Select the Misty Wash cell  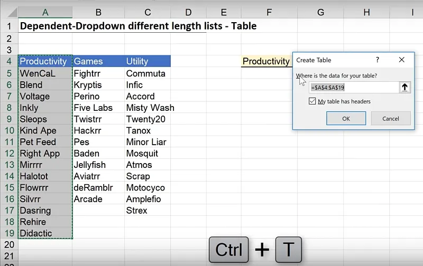[x=150, y=108]
